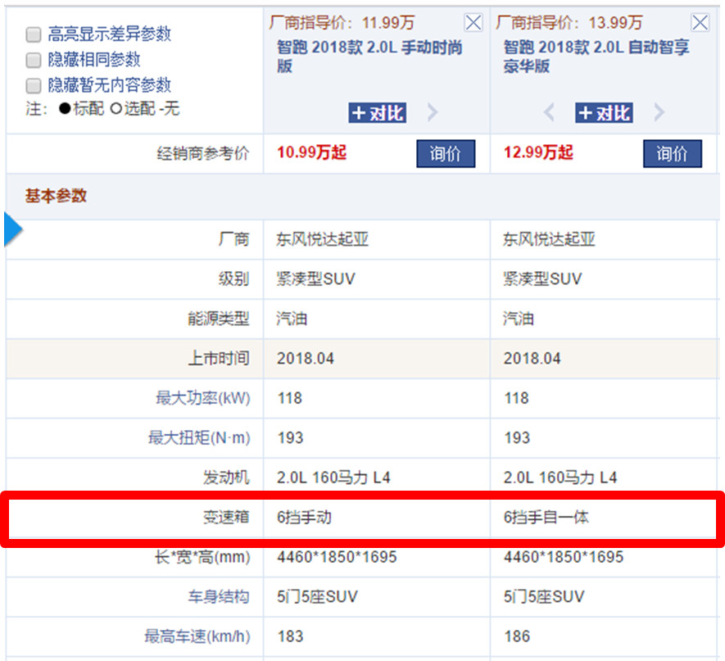The width and height of the screenshot is (725, 661).
Task: Add 自动智享豪华版 to comparison with +对比
Action: pos(604,113)
